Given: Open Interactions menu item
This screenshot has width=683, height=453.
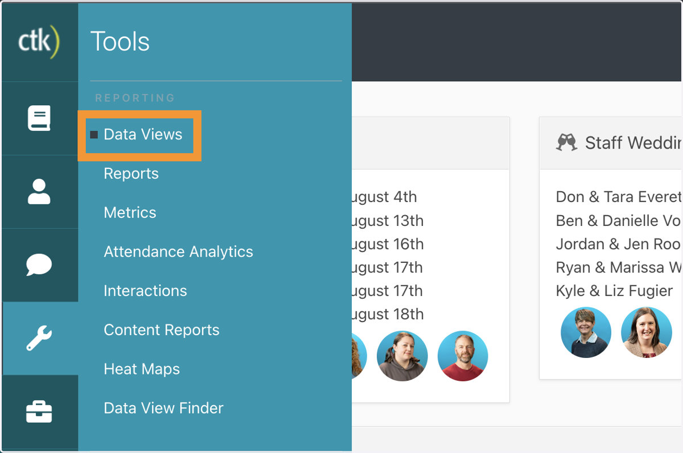Looking at the screenshot, I should coord(145,291).
